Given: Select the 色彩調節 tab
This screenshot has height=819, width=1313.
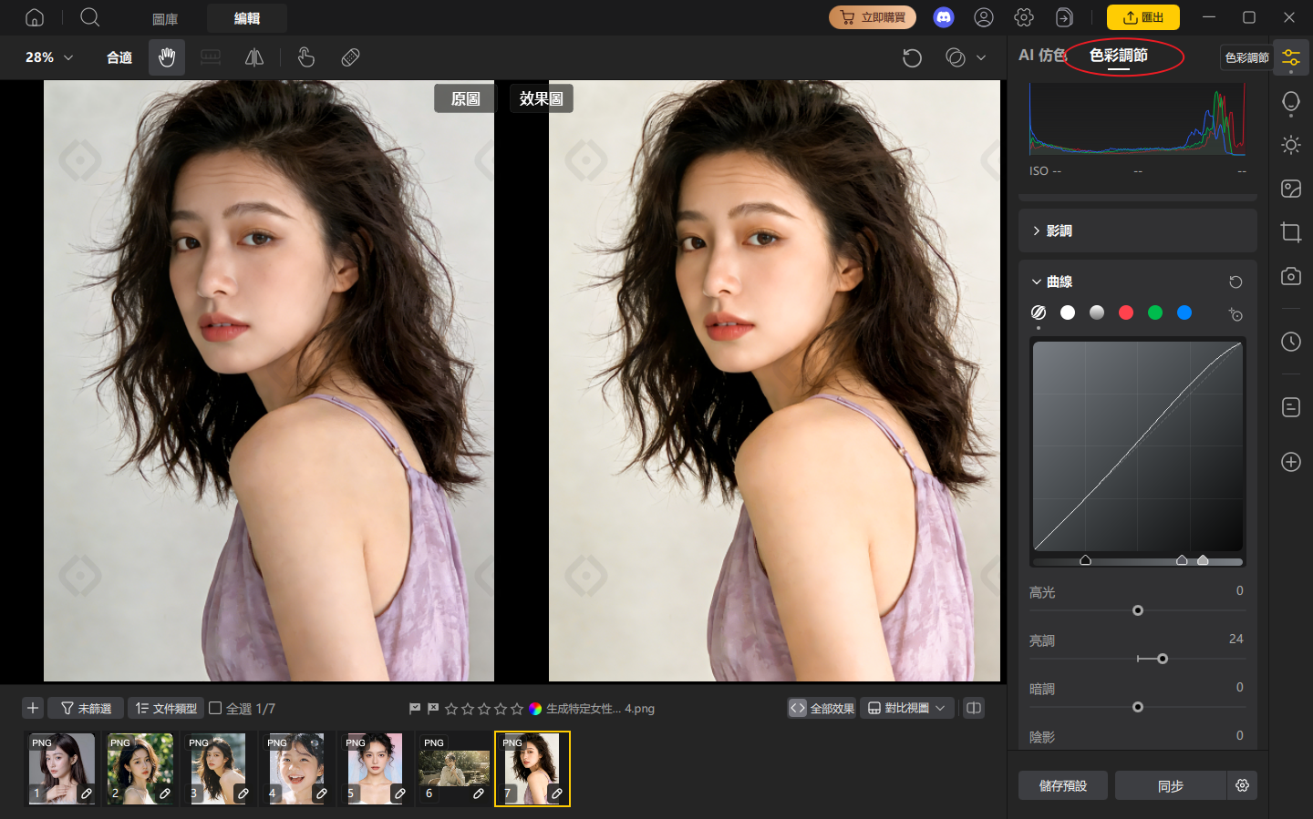Looking at the screenshot, I should point(1119,56).
